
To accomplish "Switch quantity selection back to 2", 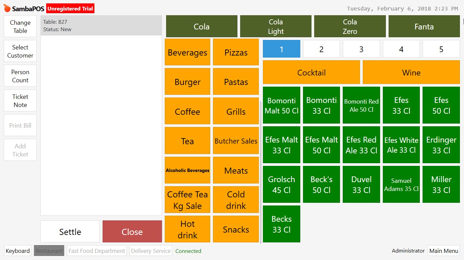I will 321,49.
